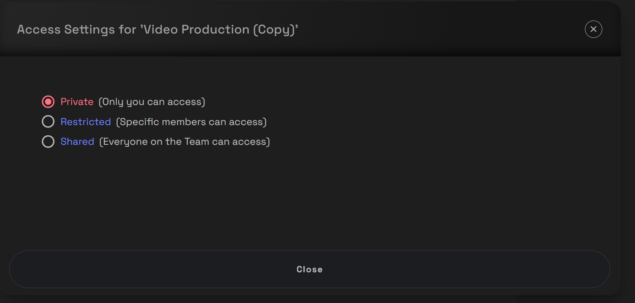This screenshot has height=303, width=635.
Task: Click "(Everyone on the Team can access)" text
Action: tap(185, 142)
